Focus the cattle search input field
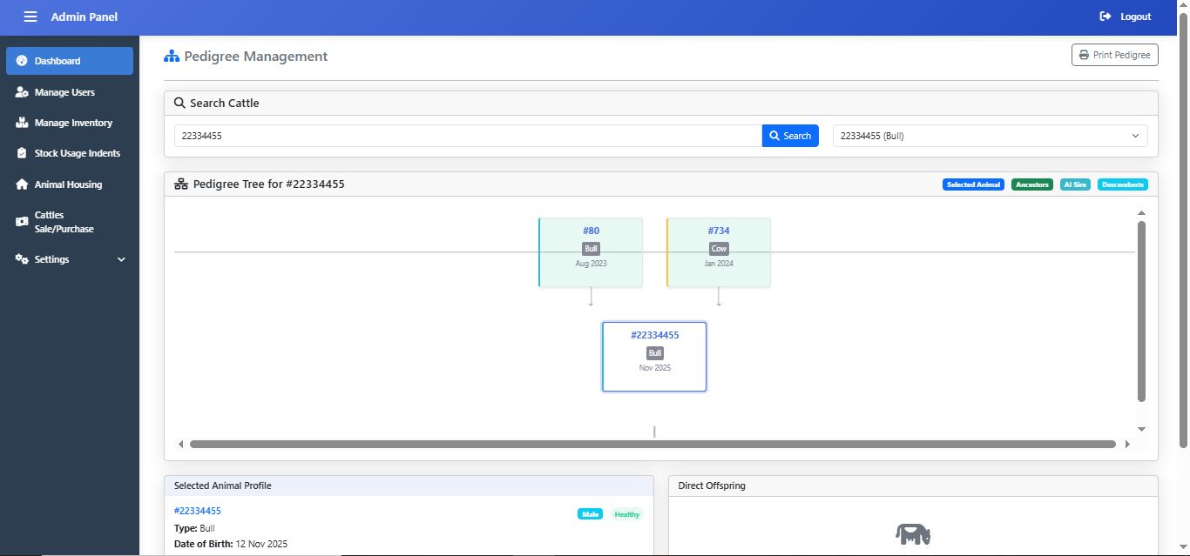Image resolution: width=1190 pixels, height=556 pixels. coord(468,136)
